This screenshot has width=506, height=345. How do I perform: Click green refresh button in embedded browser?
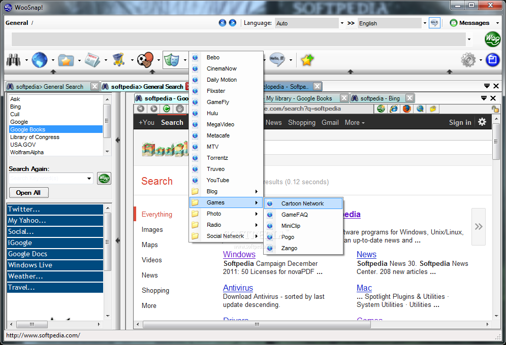click(167, 109)
